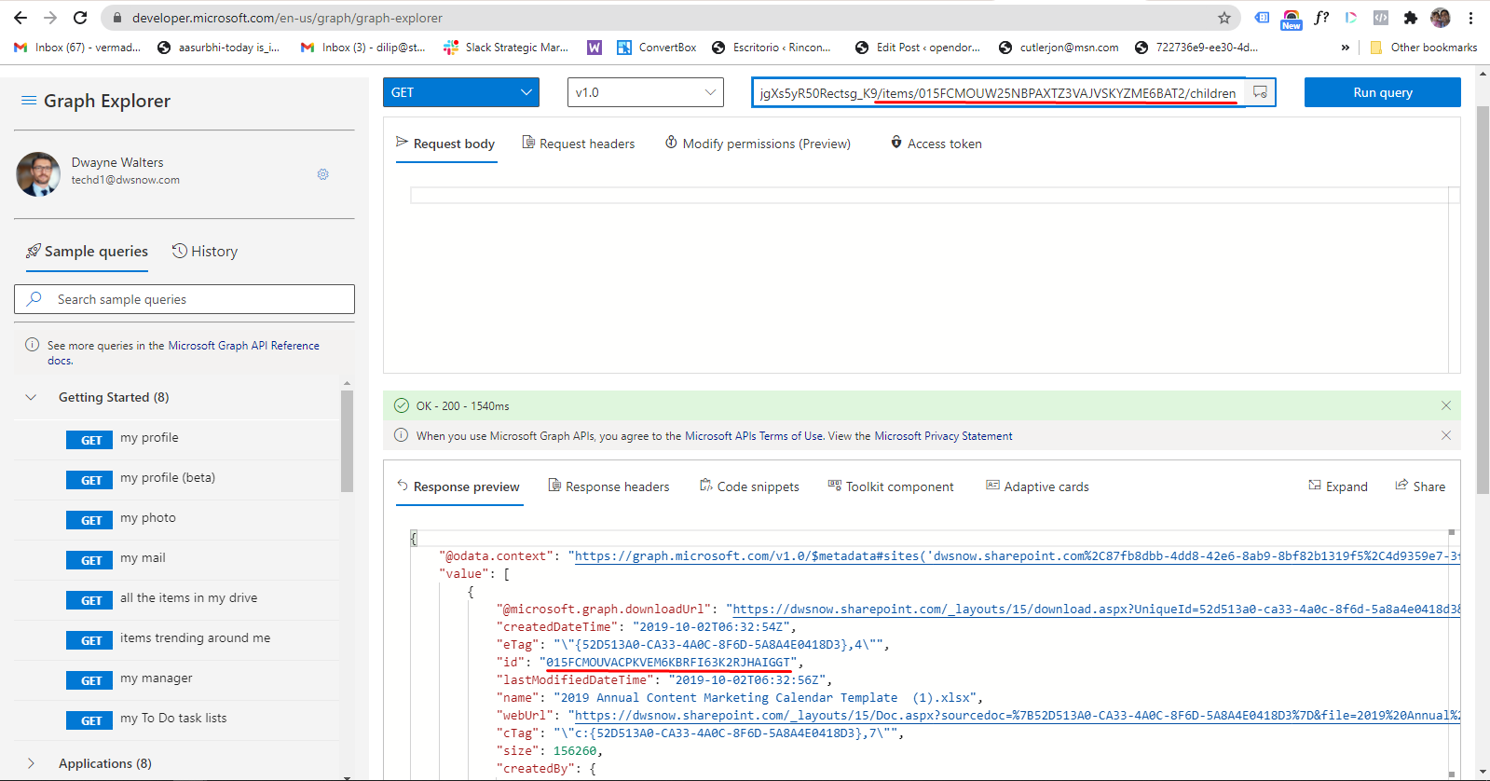Expand the response area
Image resolution: width=1490 pixels, height=781 pixels.
1338,486
